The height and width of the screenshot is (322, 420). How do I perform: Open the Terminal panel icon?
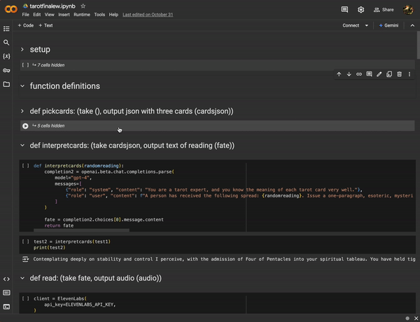[6, 307]
